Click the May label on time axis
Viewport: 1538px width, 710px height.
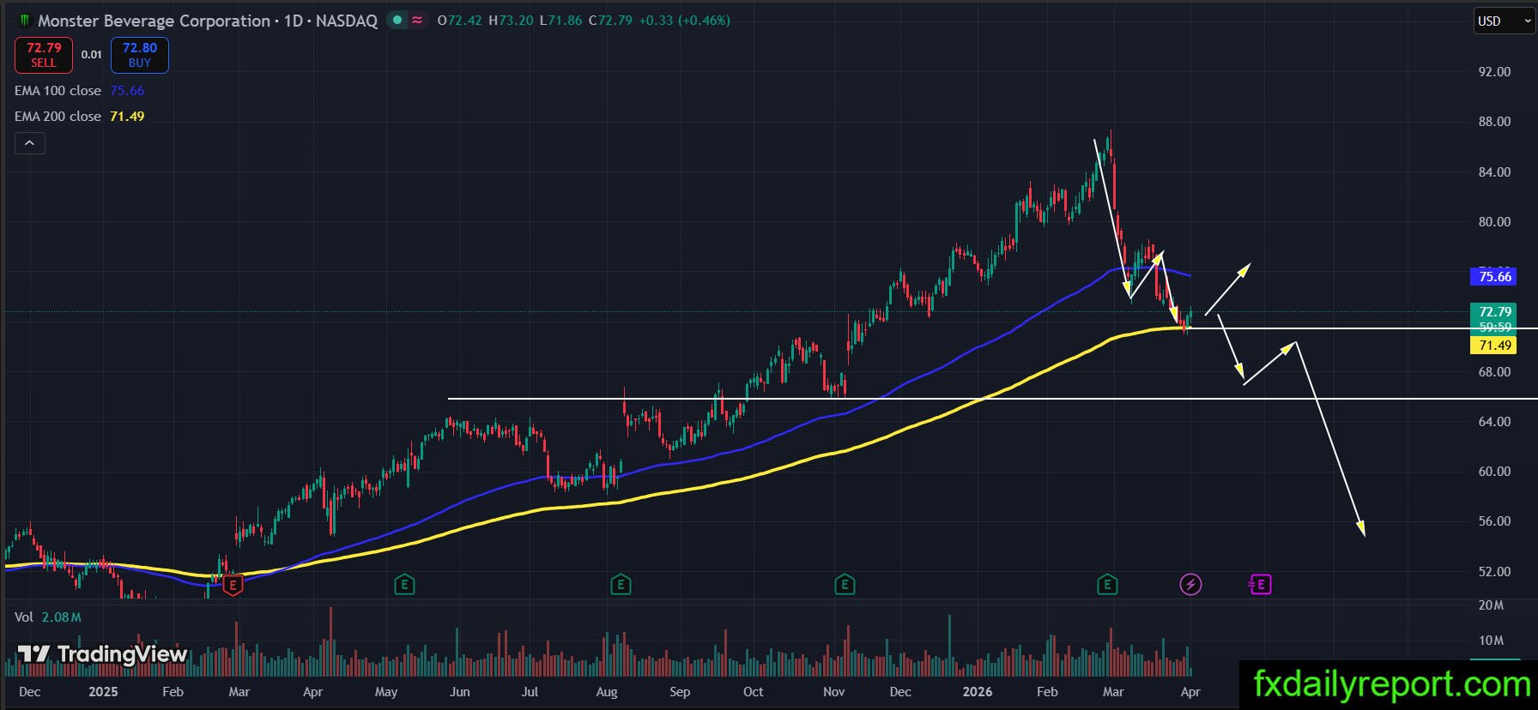[x=386, y=692]
